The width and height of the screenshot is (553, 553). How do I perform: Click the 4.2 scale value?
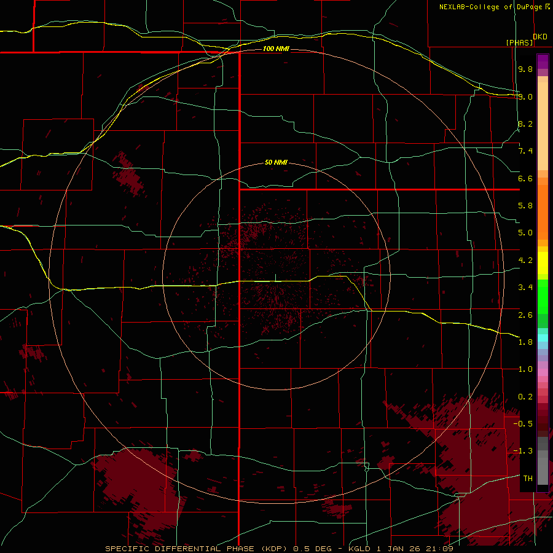coord(525,261)
